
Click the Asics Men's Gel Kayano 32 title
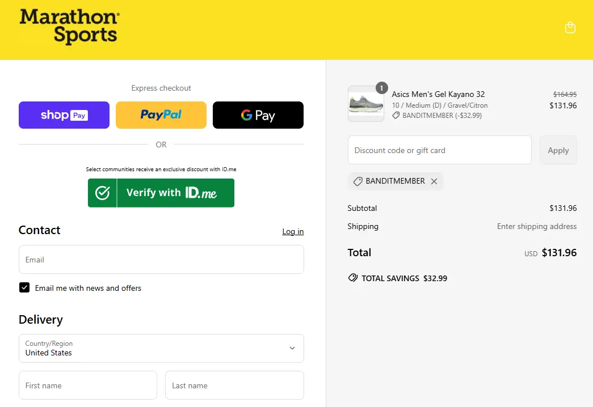point(438,94)
